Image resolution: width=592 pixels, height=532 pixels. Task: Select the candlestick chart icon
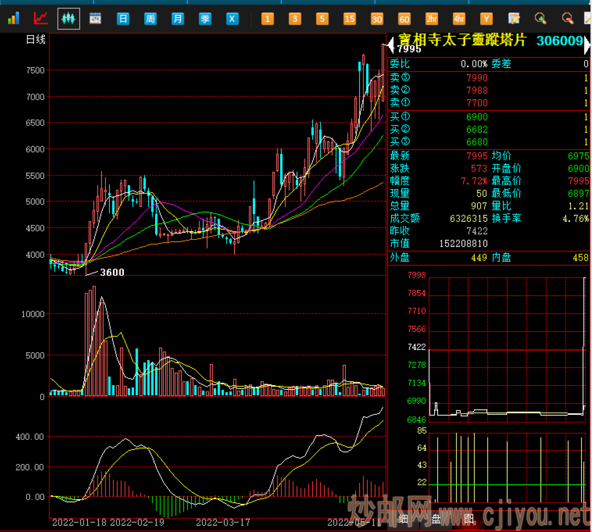[69, 19]
